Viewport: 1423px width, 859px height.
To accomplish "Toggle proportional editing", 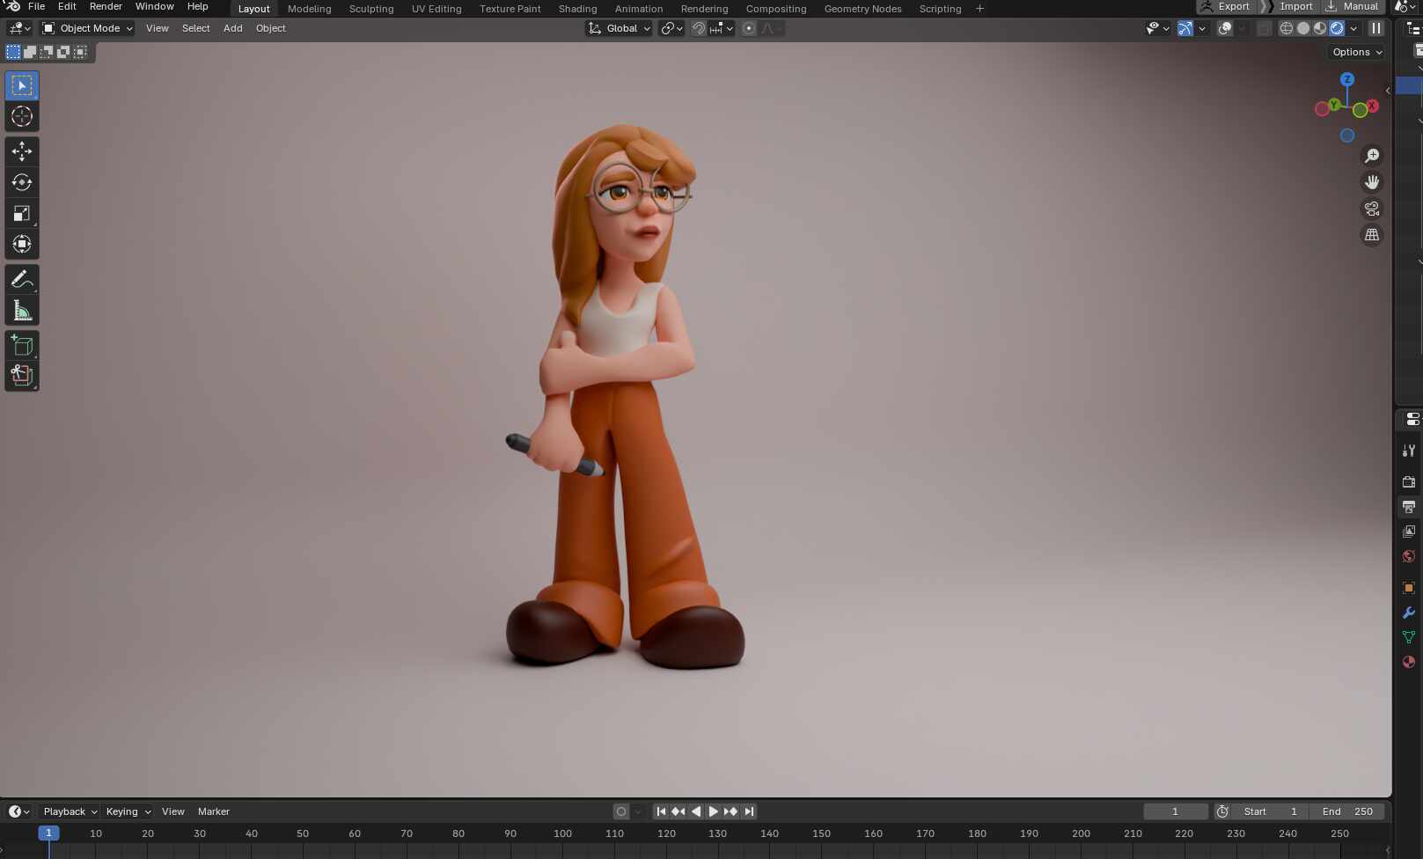I will point(749,28).
